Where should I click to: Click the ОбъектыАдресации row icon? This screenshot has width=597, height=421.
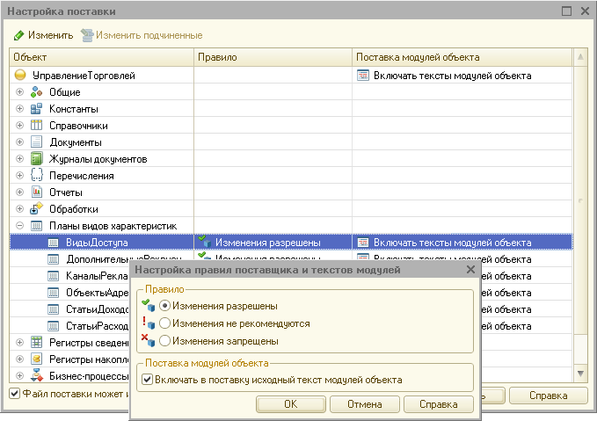(54, 293)
